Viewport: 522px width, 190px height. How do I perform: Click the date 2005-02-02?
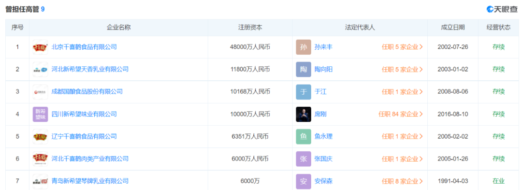453,136
